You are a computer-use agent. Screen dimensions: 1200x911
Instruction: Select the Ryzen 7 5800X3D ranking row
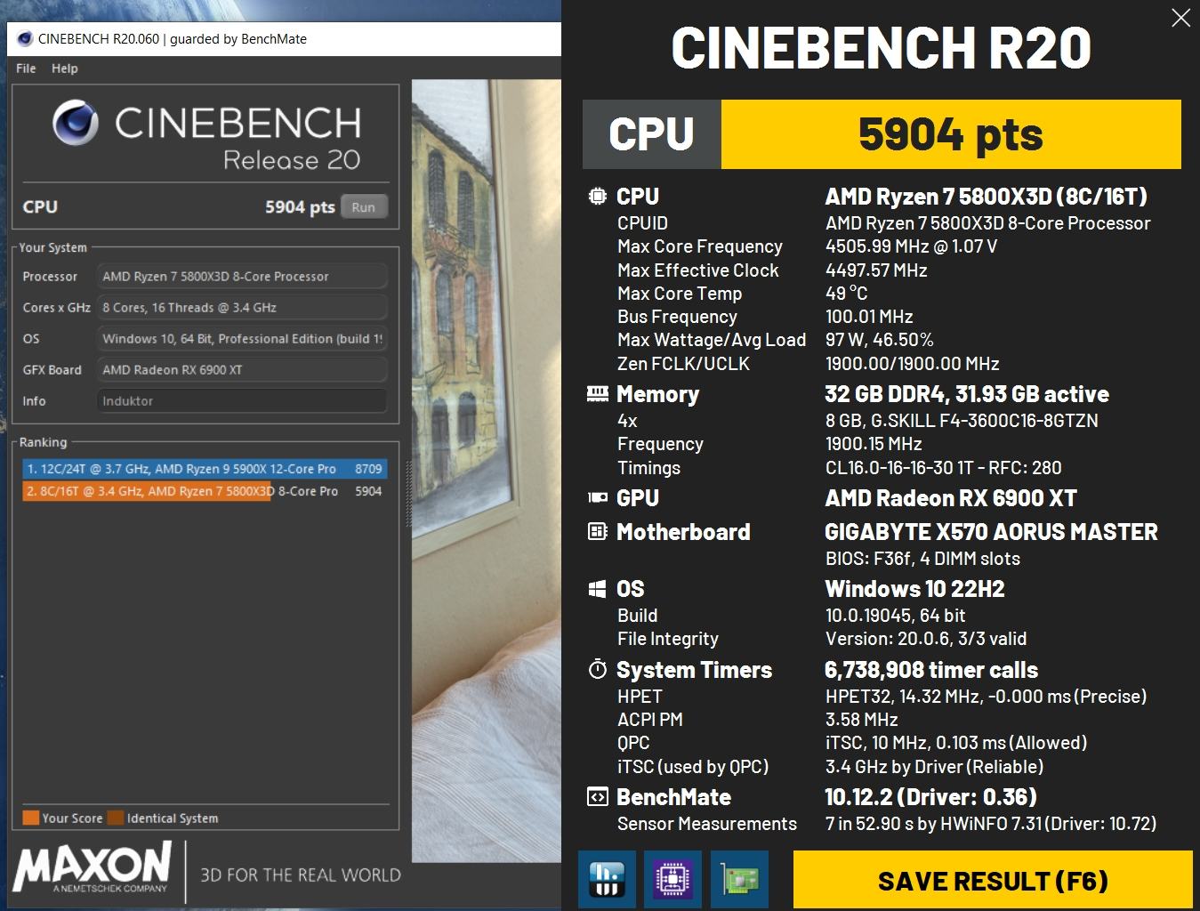pos(205,491)
